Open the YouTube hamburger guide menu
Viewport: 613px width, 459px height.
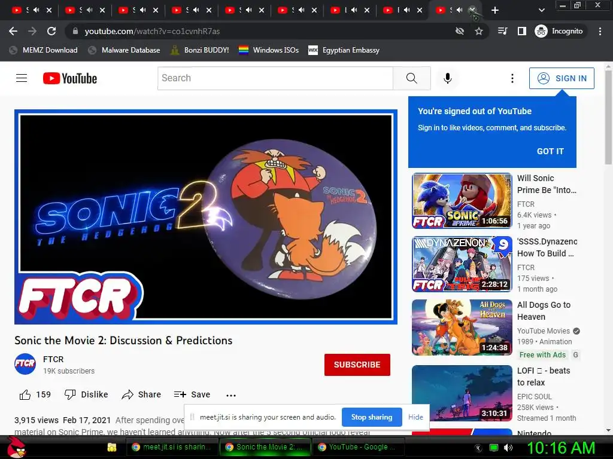(x=22, y=78)
